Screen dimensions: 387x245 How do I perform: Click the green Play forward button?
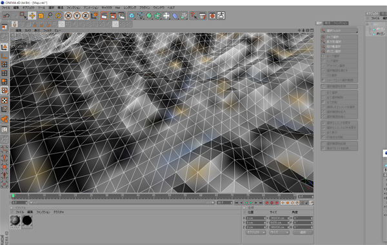[252, 203]
